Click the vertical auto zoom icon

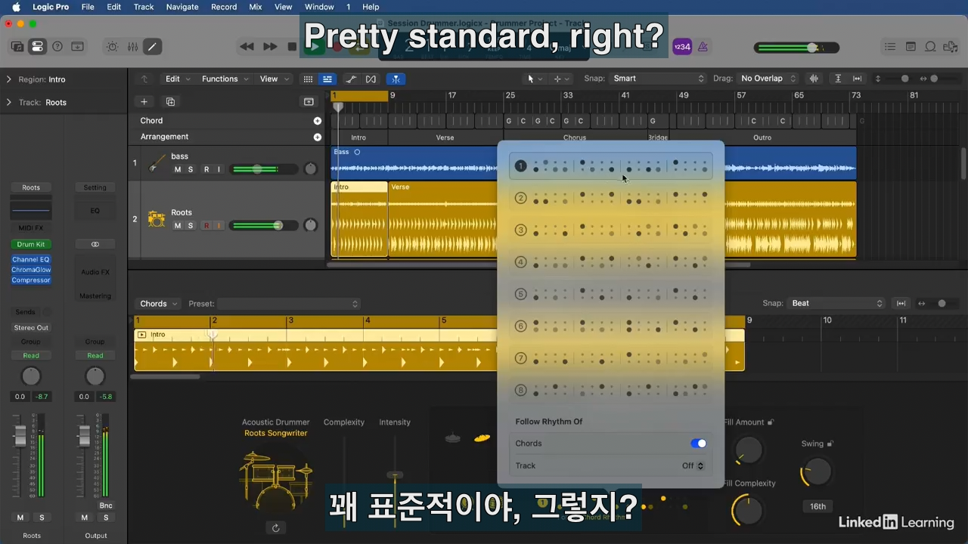(x=838, y=79)
